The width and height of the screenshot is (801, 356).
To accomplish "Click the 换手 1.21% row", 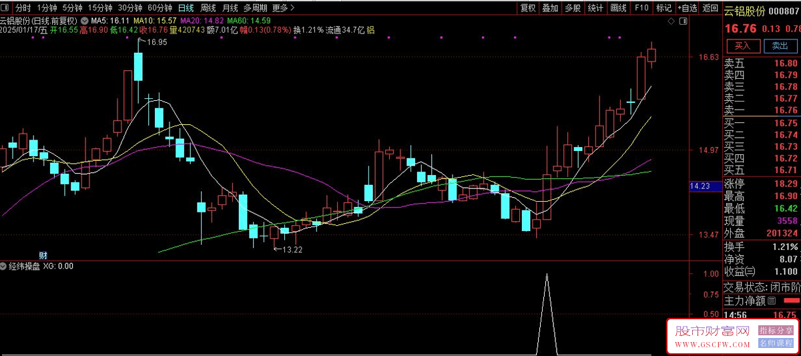I will (x=762, y=246).
